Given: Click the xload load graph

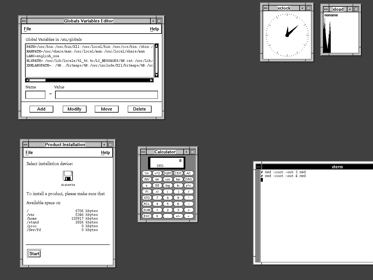Looking at the screenshot, I should click(x=341, y=35).
